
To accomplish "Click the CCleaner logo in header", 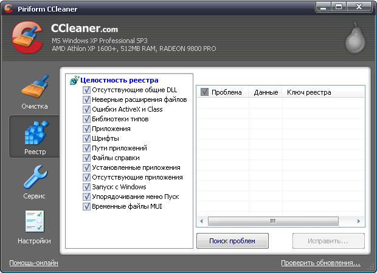I will [27, 37].
